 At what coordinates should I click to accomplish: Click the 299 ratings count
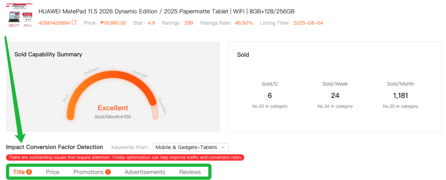coord(189,23)
